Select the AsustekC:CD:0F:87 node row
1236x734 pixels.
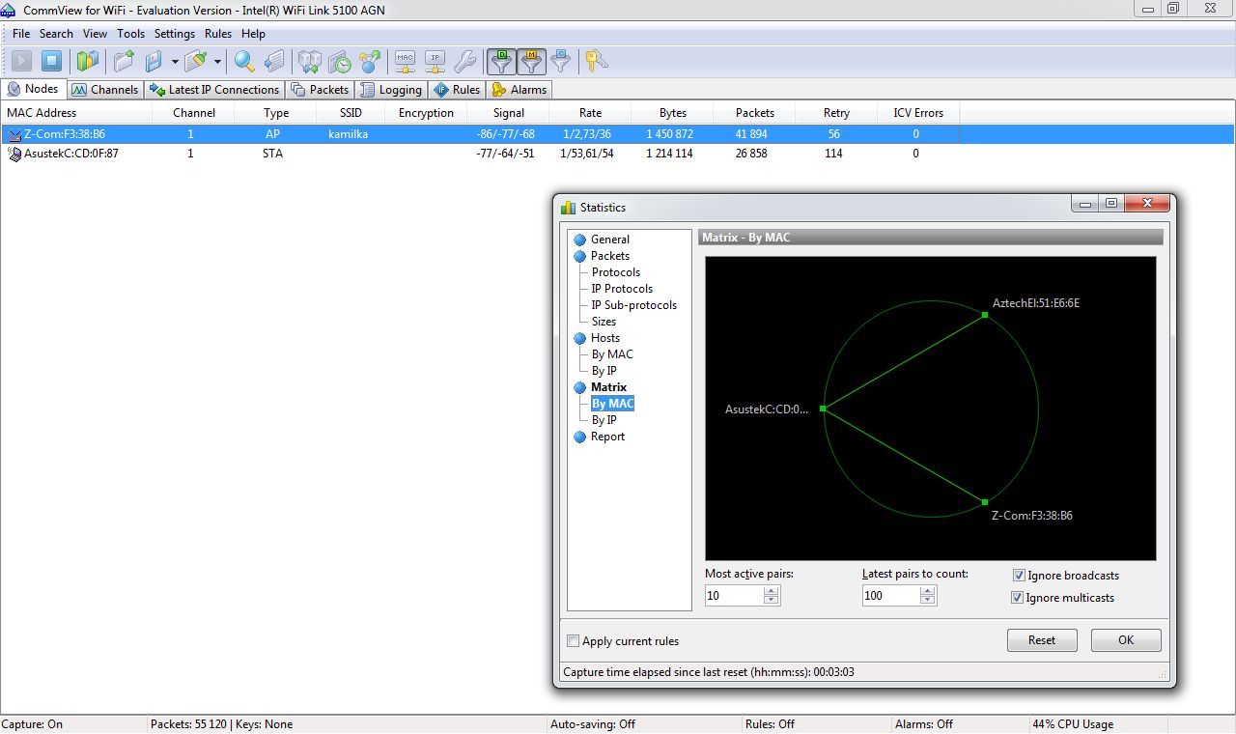coord(617,154)
